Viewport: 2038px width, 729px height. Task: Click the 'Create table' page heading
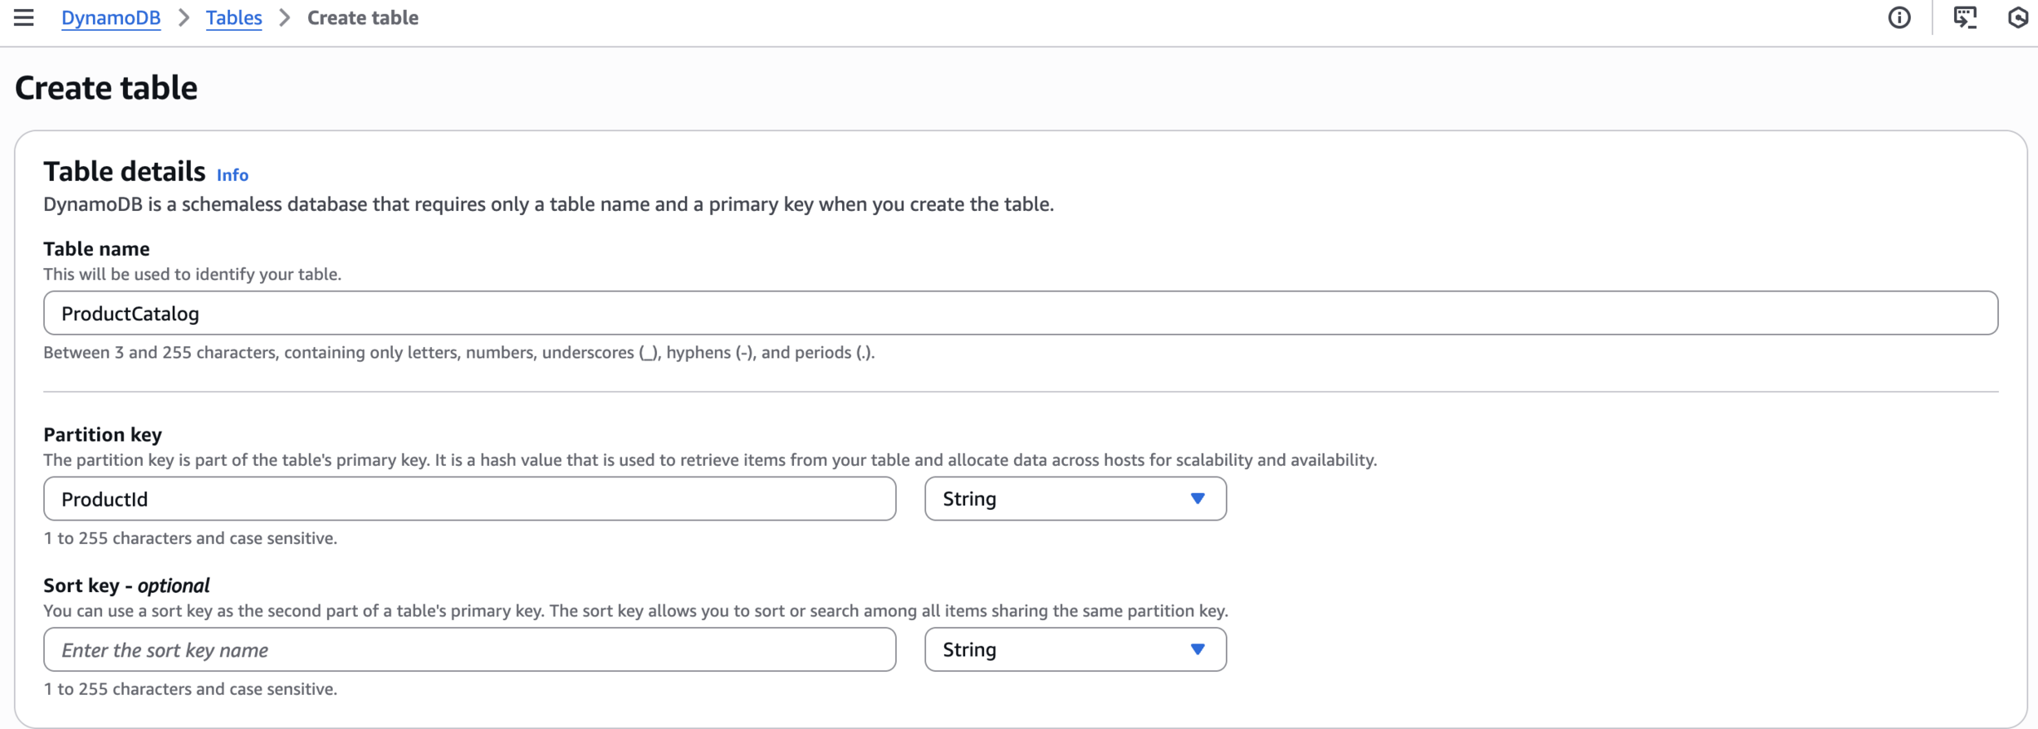click(x=106, y=88)
